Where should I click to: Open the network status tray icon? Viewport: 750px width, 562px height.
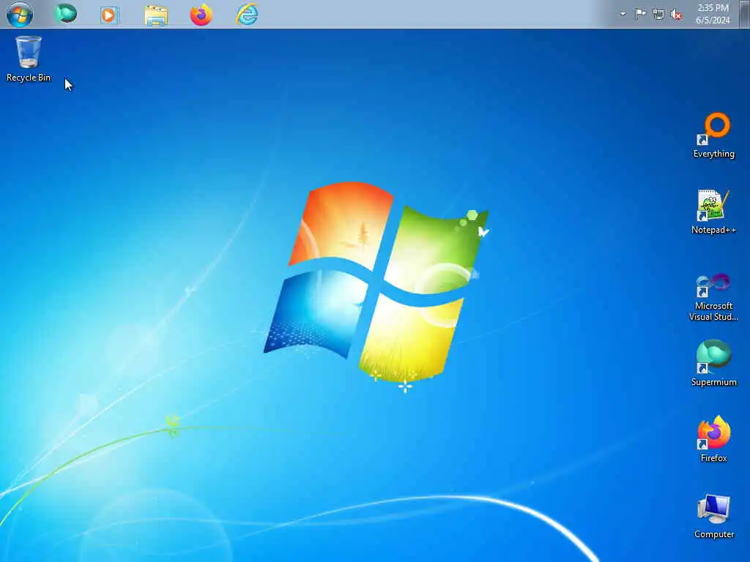click(658, 15)
